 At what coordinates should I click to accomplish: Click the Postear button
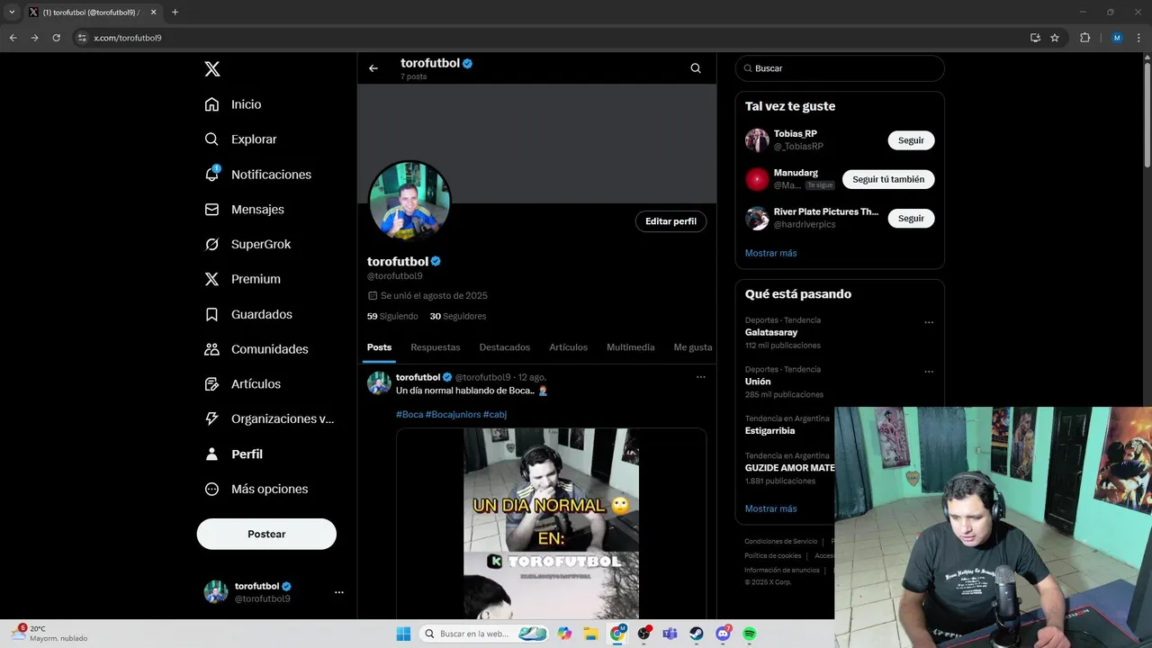(266, 534)
